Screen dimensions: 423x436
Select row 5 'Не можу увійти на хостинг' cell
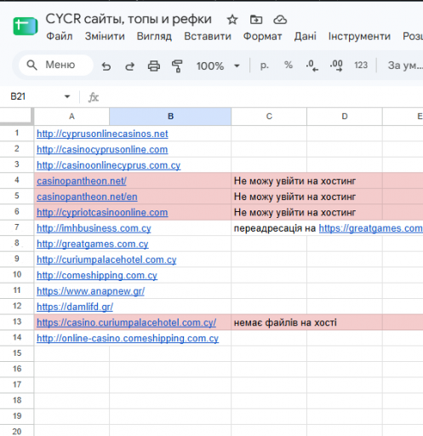(269, 197)
